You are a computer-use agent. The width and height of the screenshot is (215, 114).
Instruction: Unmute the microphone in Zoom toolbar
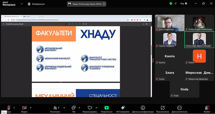[x=9, y=108]
